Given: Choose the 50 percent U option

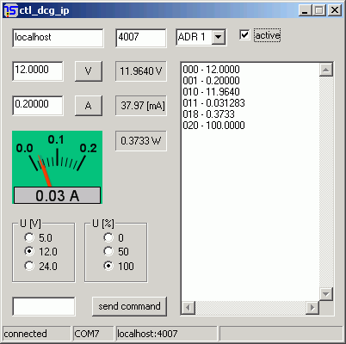Looking at the screenshot, I should pyautogui.click(x=108, y=251).
